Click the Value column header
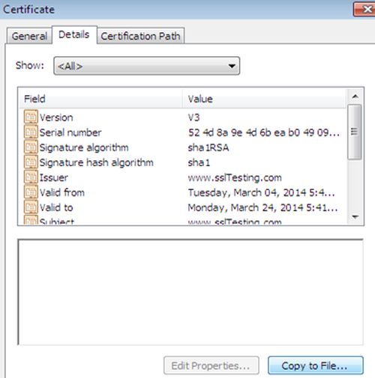Image resolution: width=375 pixels, height=378 pixels. [265, 99]
